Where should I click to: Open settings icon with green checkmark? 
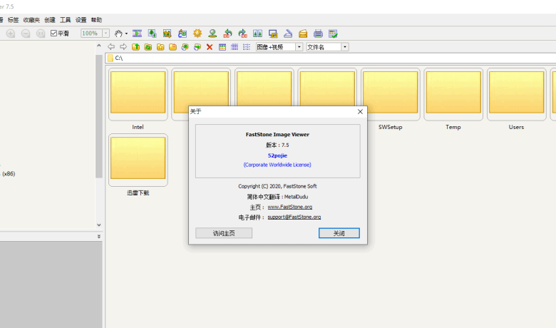pos(333,34)
